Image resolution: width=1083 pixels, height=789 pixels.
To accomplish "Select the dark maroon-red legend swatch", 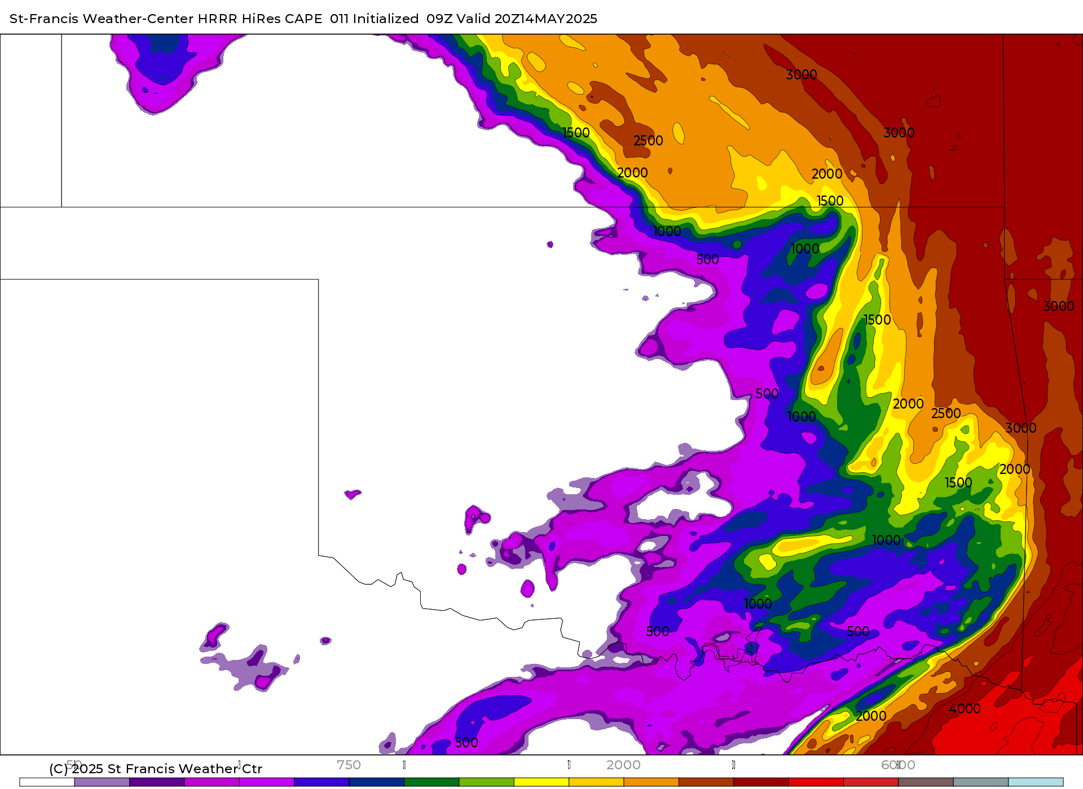I will tap(761, 782).
